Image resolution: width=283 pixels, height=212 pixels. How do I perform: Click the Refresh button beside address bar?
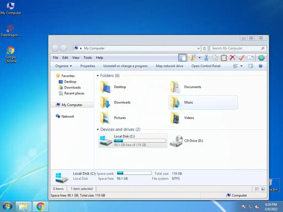pos(205,48)
